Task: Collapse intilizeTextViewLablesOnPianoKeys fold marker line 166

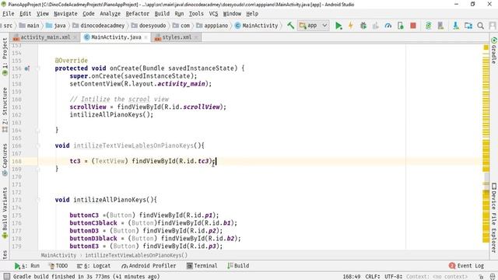Action: coord(37,145)
